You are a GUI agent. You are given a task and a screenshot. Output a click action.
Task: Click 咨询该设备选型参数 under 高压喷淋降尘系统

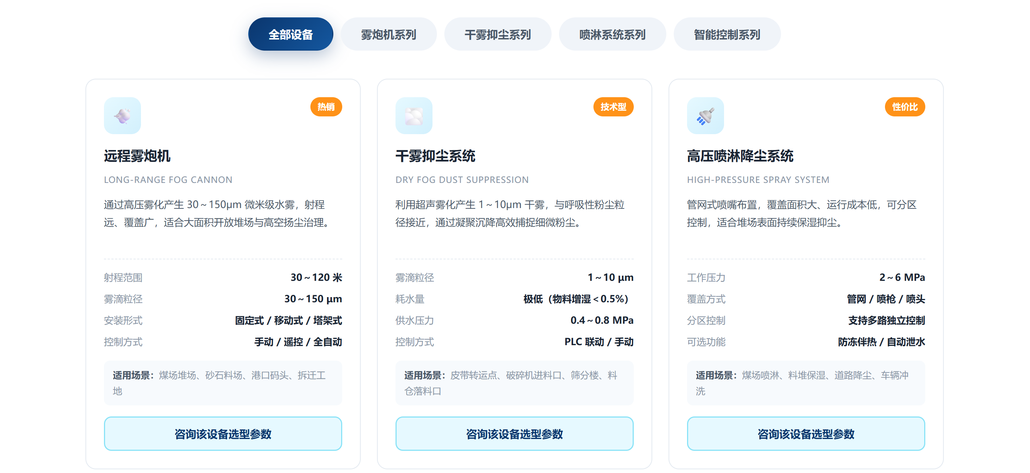[x=806, y=434]
